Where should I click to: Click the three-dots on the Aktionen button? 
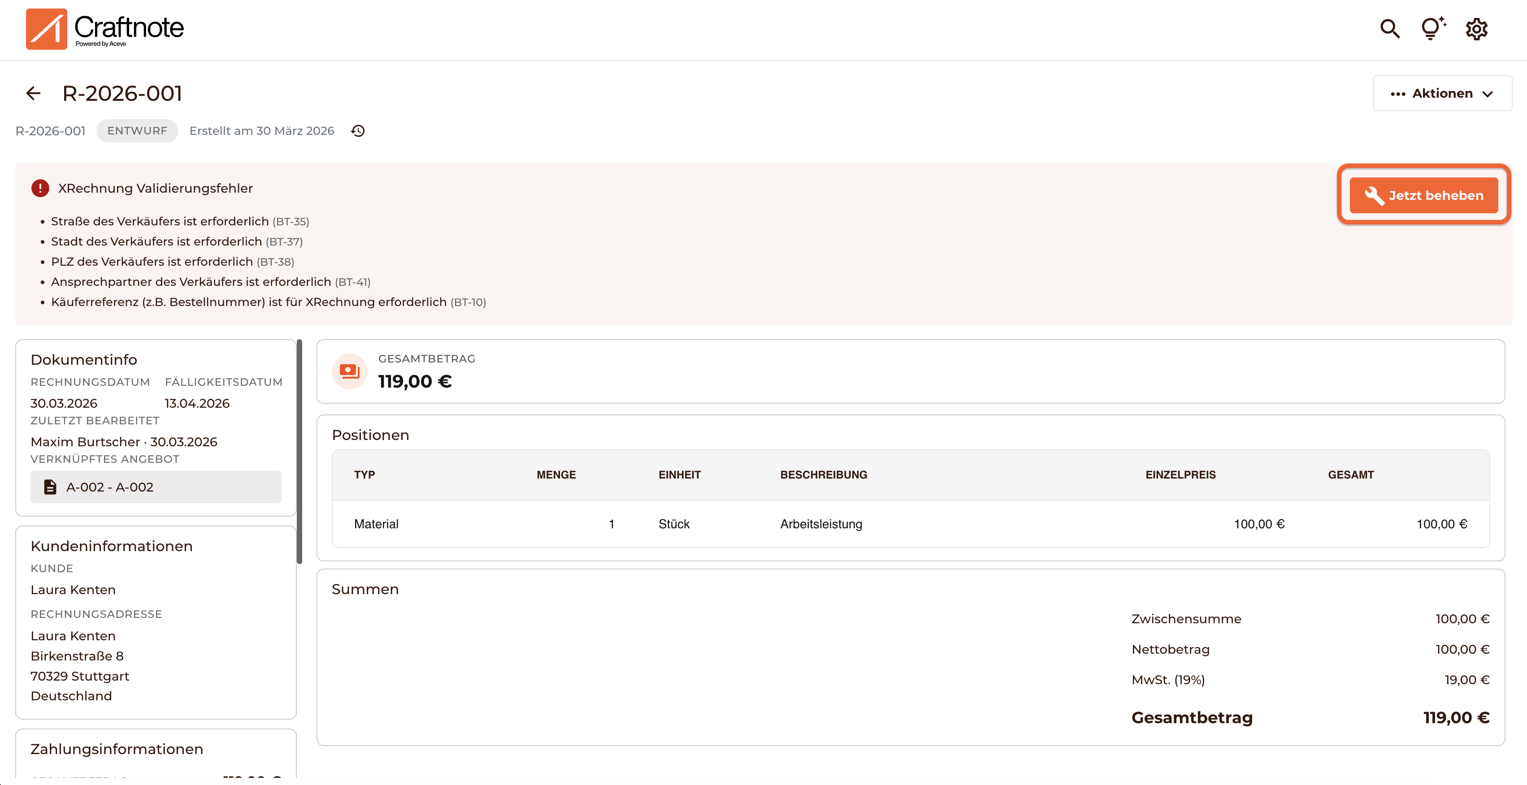pos(1398,94)
